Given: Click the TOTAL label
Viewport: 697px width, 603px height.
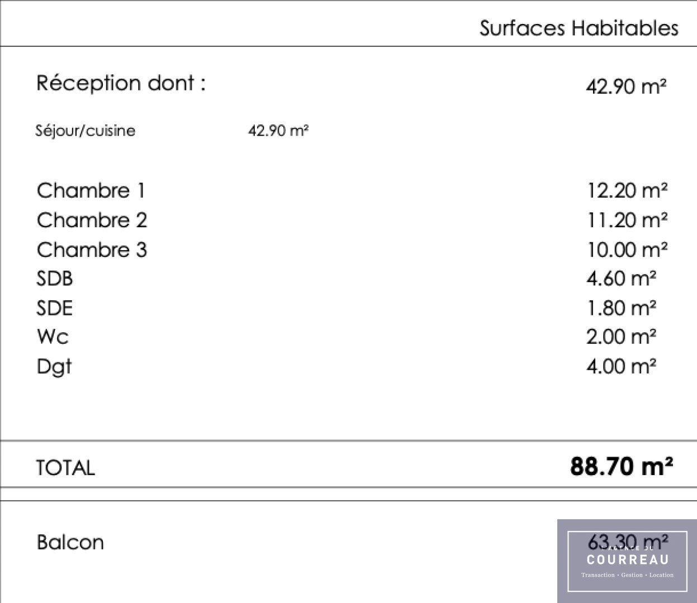Looking at the screenshot, I should [x=65, y=468].
